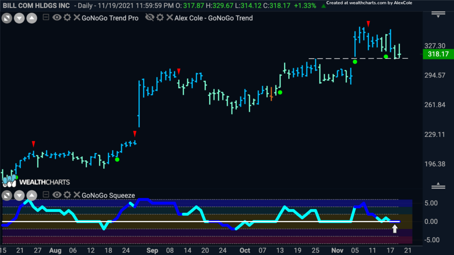The height and width of the screenshot is (255, 454).
Task: Click the red triangle above September peak
Action: [179, 71]
